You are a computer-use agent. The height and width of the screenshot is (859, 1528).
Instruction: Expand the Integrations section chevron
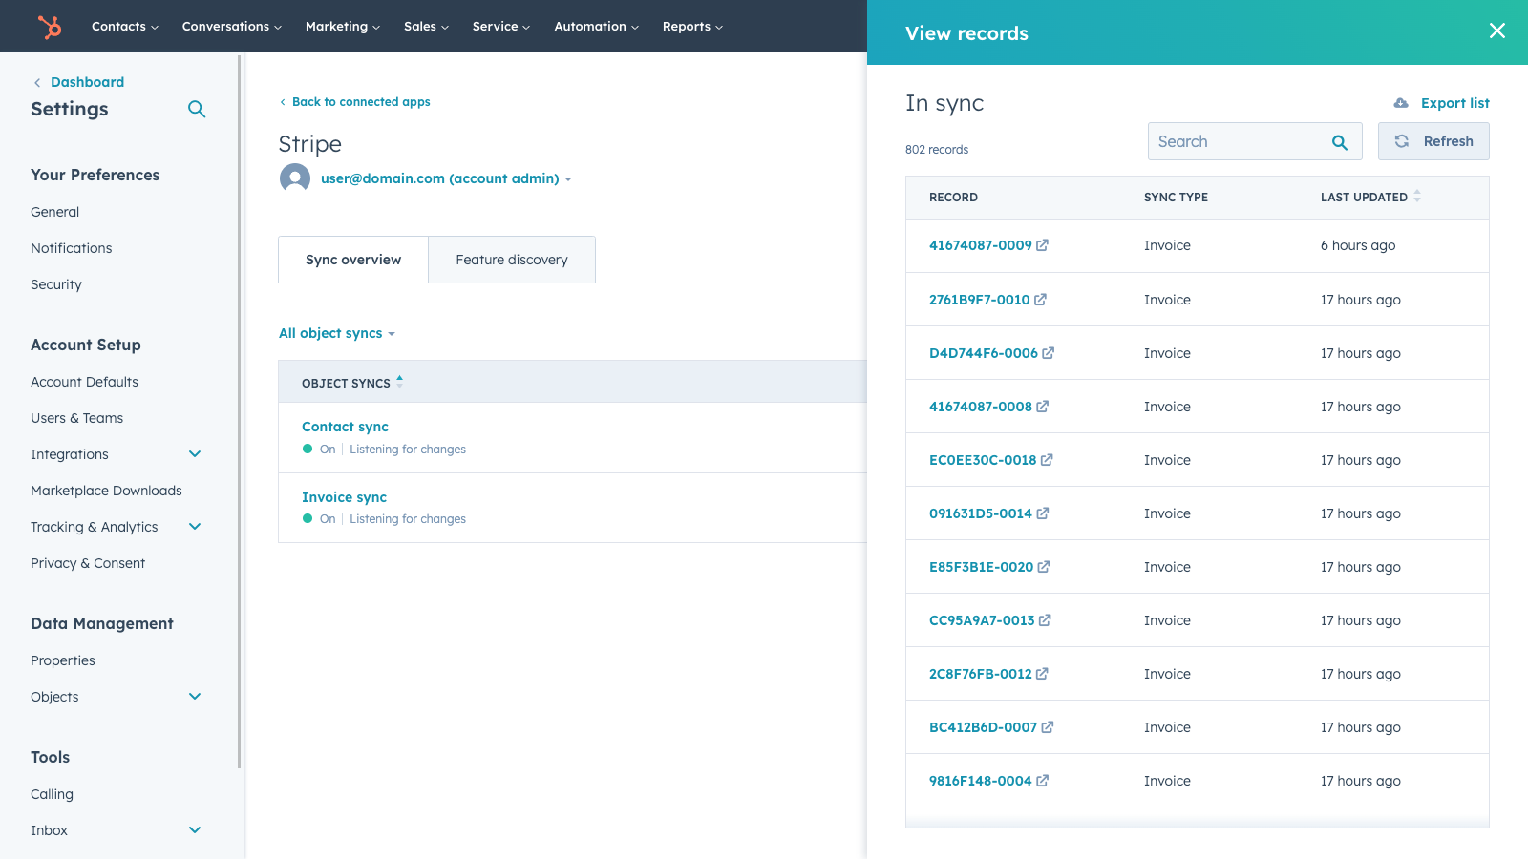tap(195, 454)
